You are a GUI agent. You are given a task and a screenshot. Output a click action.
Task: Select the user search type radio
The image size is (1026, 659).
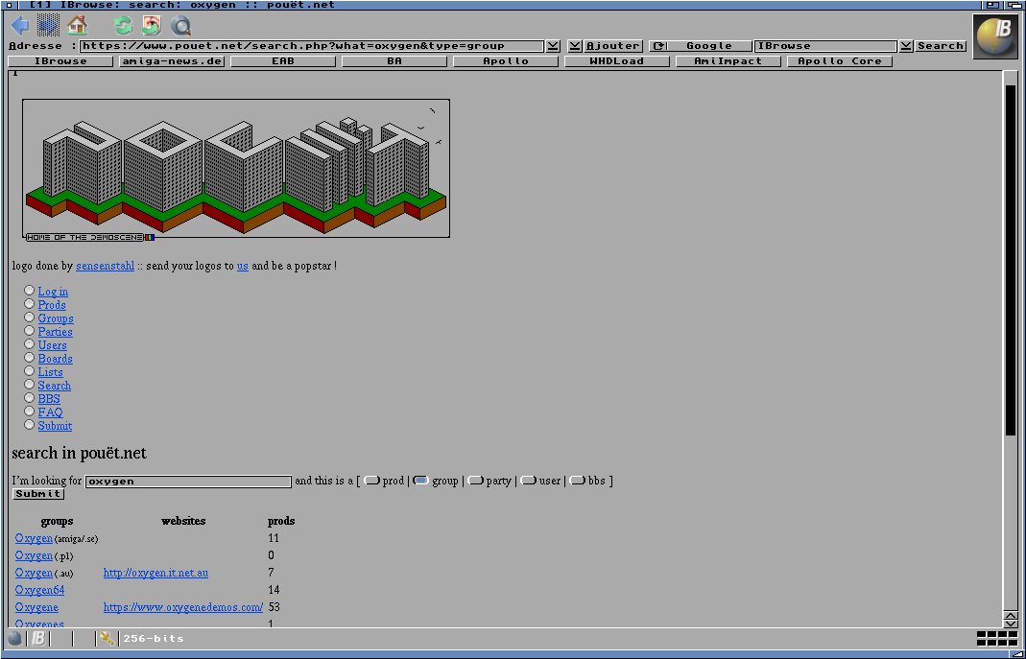click(x=529, y=481)
